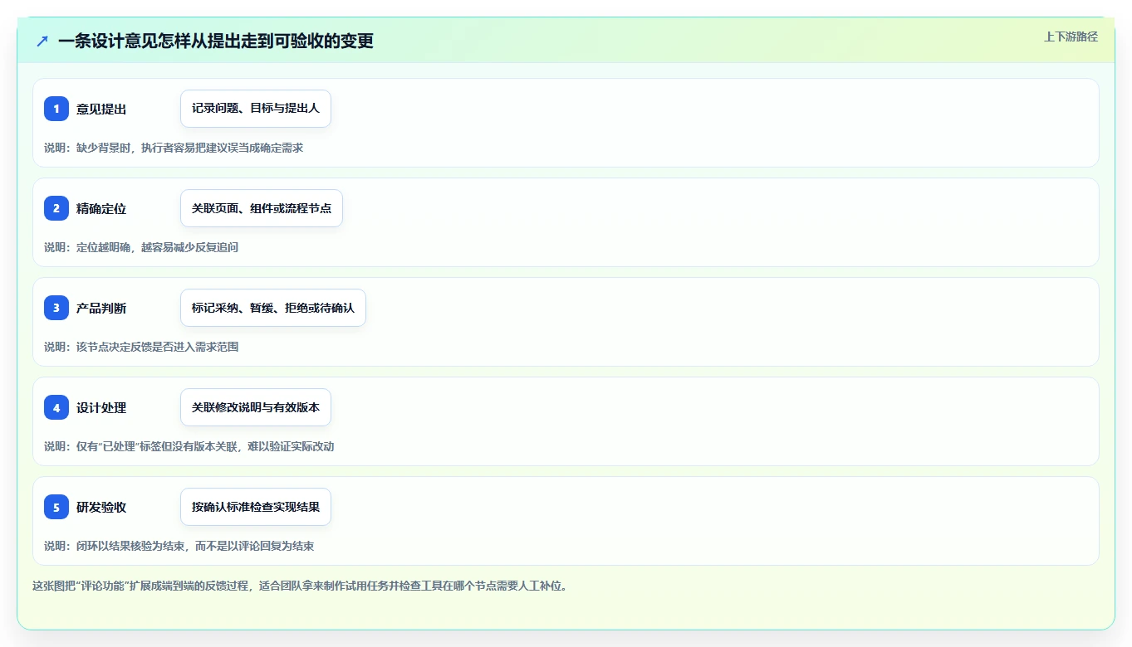Image resolution: width=1132 pixels, height=647 pixels.
Task: Click the title 一条设计意见怎样从提出走到可验收的变更
Action: pyautogui.click(x=216, y=41)
